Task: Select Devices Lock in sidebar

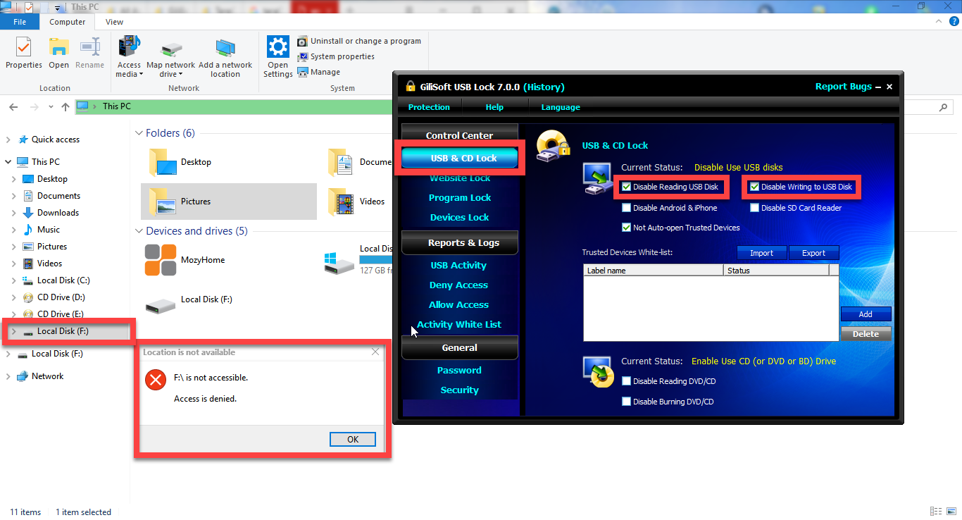Action: click(460, 218)
